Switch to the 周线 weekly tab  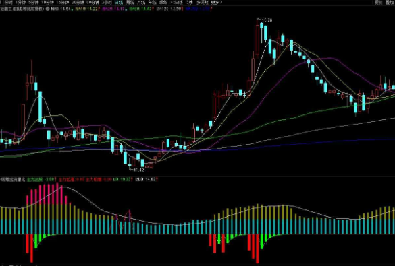pyautogui.click(x=130, y=3)
